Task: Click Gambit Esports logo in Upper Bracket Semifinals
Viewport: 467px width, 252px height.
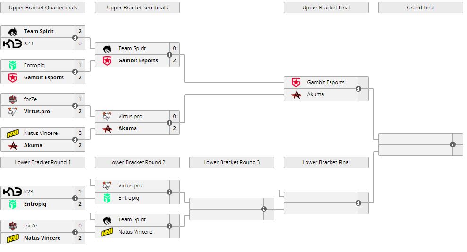Action: (107, 61)
